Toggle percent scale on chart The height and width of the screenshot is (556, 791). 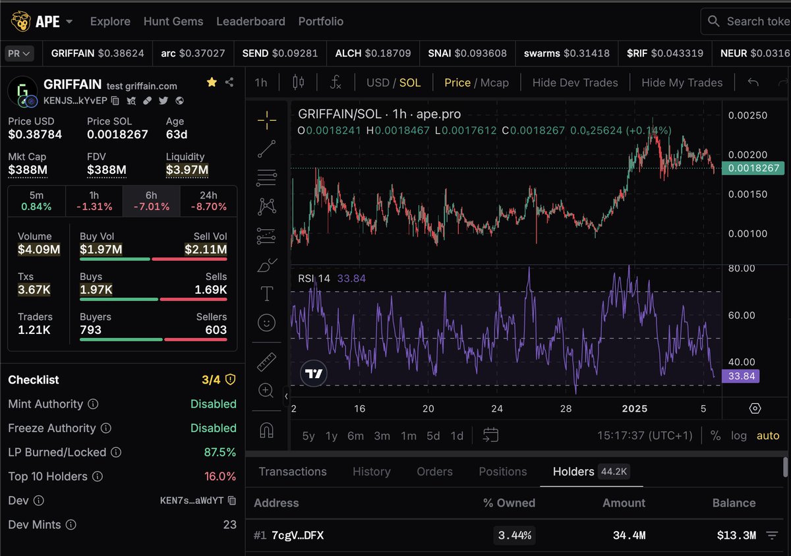(715, 435)
